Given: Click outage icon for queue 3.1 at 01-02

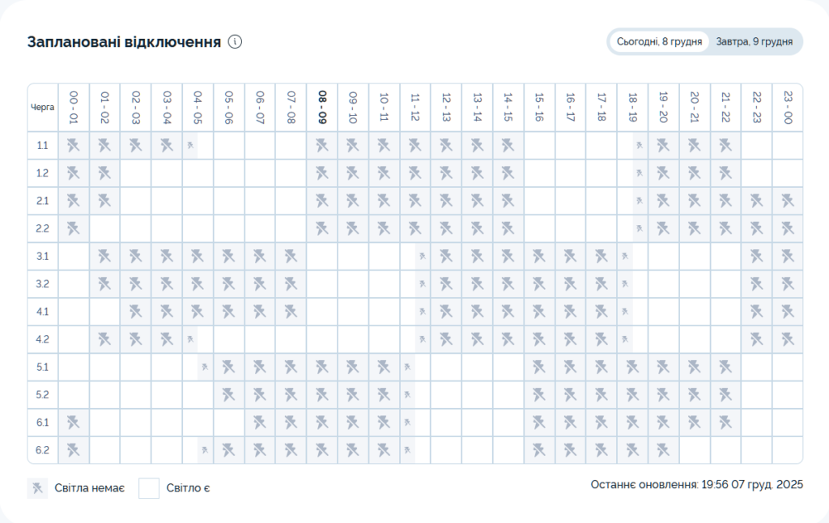Looking at the screenshot, I should (104, 257).
